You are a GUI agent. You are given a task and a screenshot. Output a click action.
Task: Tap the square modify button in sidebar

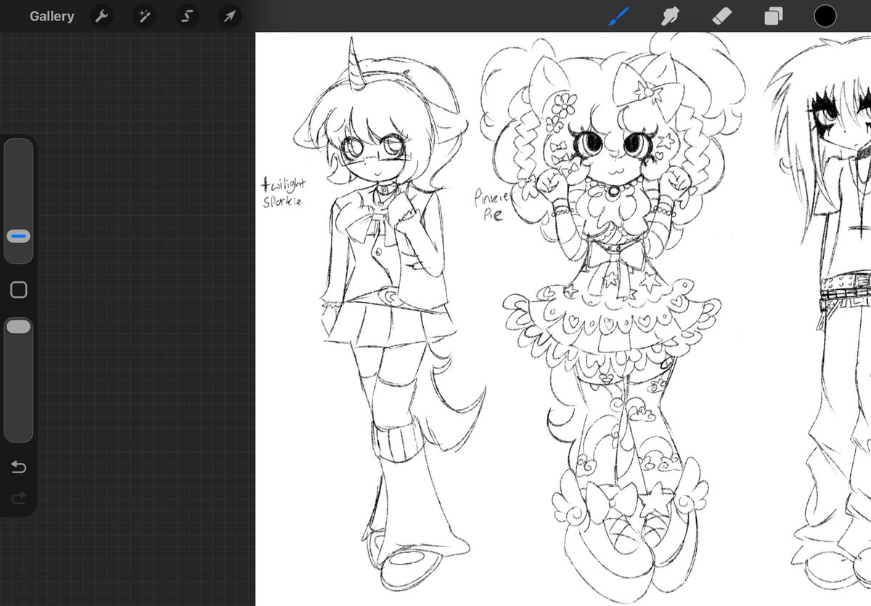pos(19,290)
